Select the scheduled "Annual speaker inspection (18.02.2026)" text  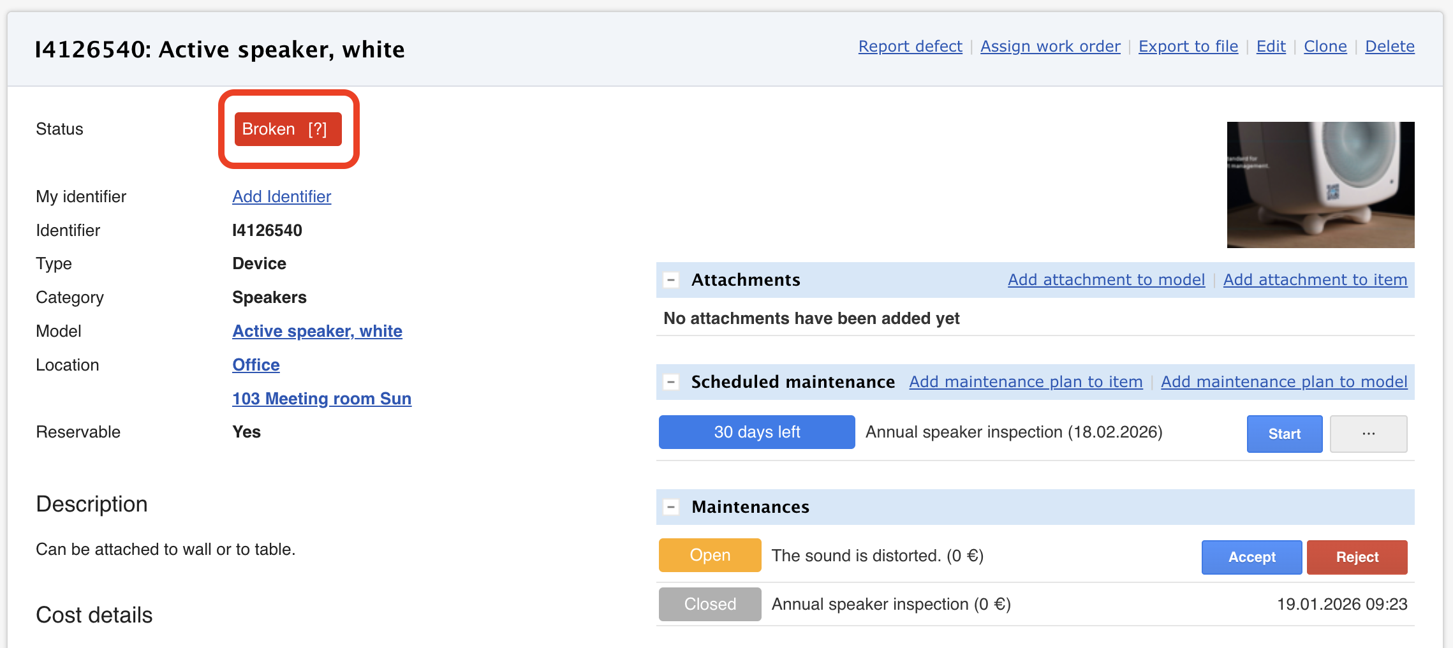[1014, 432]
